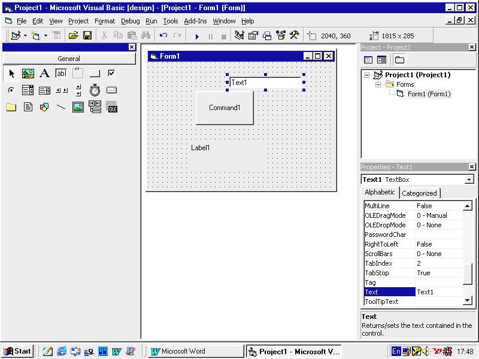
Task: Click the Break pause toolbar button
Action: click(211, 36)
